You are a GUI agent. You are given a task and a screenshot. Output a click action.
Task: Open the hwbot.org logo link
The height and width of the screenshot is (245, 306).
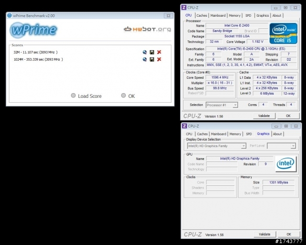(x=147, y=29)
